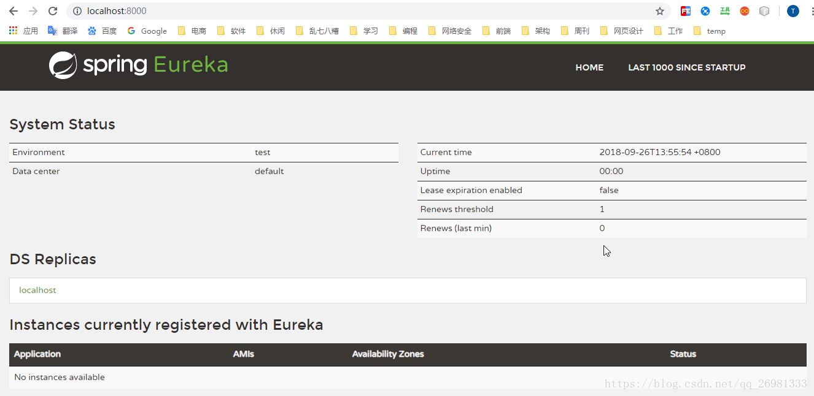Click the System Status heading
814x396 pixels.
click(x=63, y=124)
